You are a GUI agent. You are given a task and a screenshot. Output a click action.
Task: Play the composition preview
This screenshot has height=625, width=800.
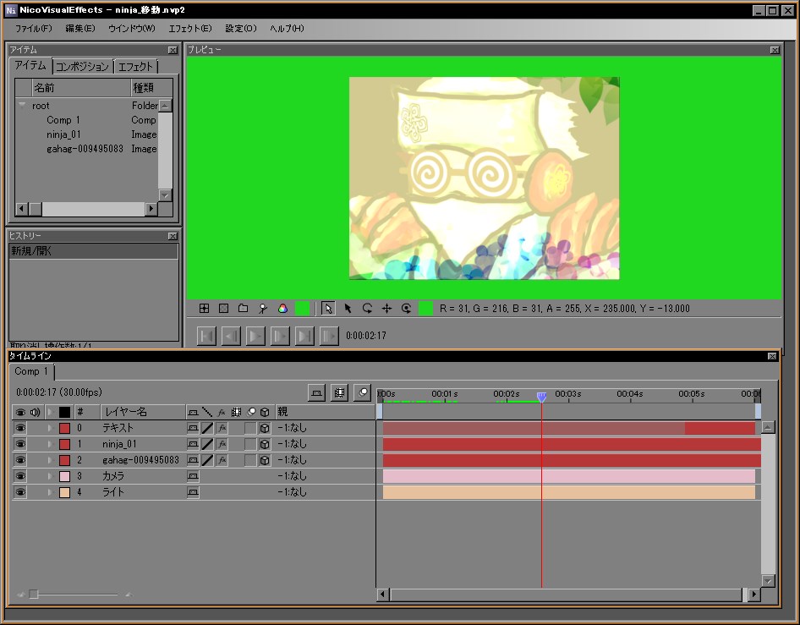(255, 336)
